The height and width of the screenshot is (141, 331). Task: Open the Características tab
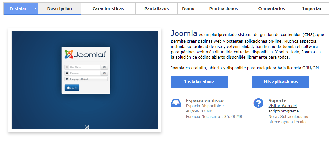108,9
